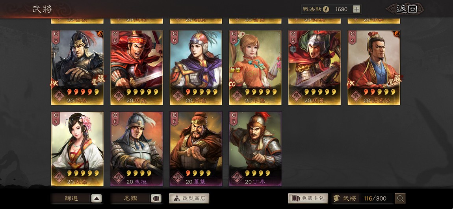Open the 篩選 filter dropdown label
Screen dimensions: 453x209
pos(71,198)
